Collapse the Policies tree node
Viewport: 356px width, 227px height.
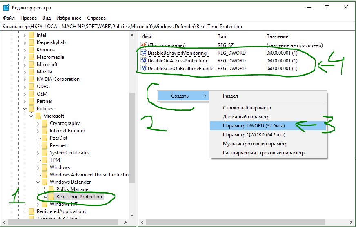tap(25, 109)
